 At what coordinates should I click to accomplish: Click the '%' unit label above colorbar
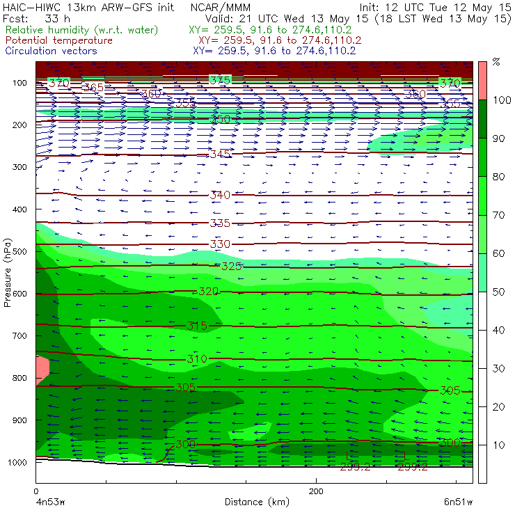pyautogui.click(x=496, y=62)
